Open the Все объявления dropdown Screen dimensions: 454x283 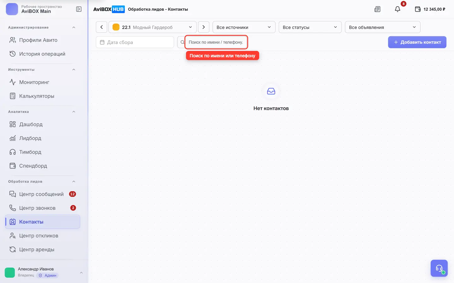[383, 27]
